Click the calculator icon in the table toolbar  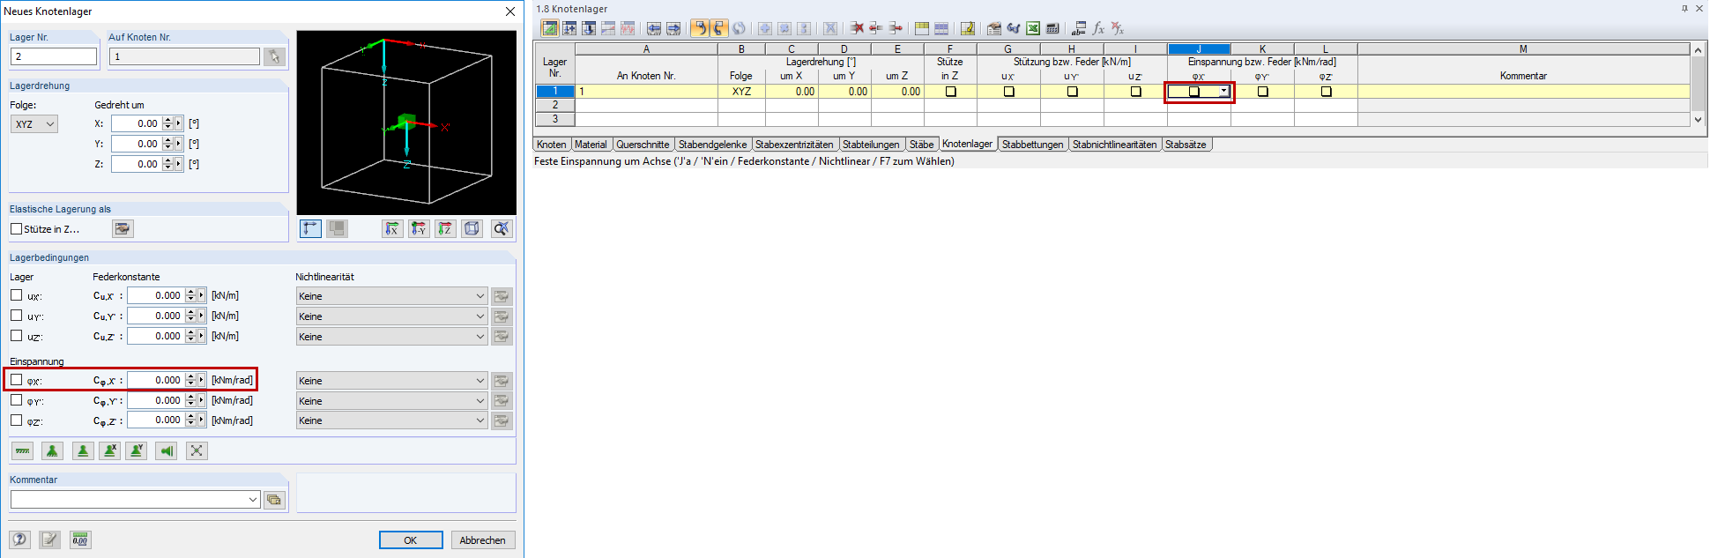click(x=1052, y=28)
